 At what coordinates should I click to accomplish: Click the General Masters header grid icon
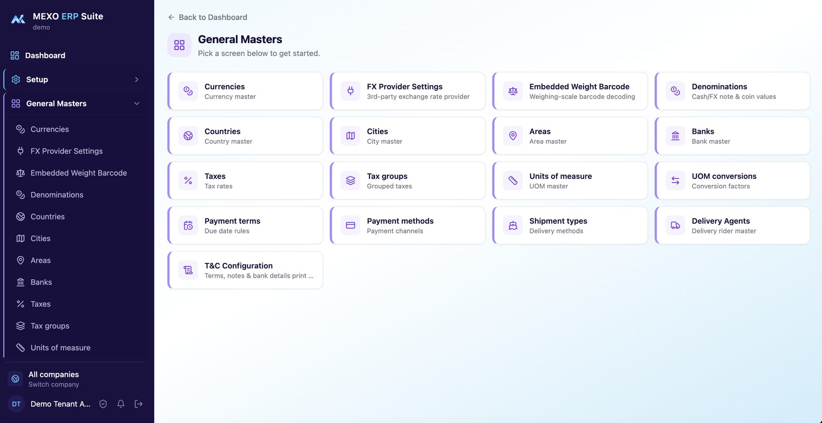[x=179, y=45]
